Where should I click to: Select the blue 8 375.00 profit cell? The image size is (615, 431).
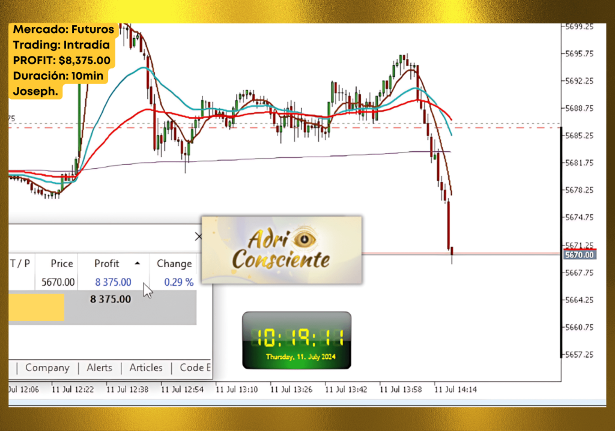112,282
